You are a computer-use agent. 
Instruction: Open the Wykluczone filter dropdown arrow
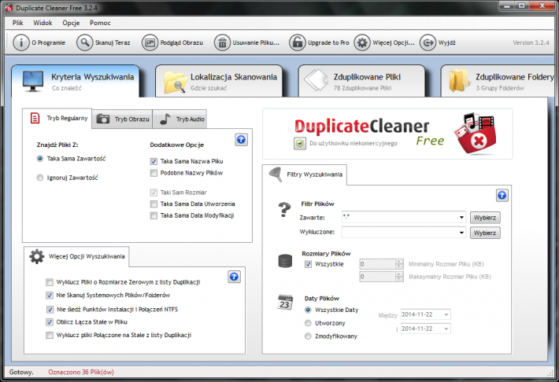click(461, 233)
